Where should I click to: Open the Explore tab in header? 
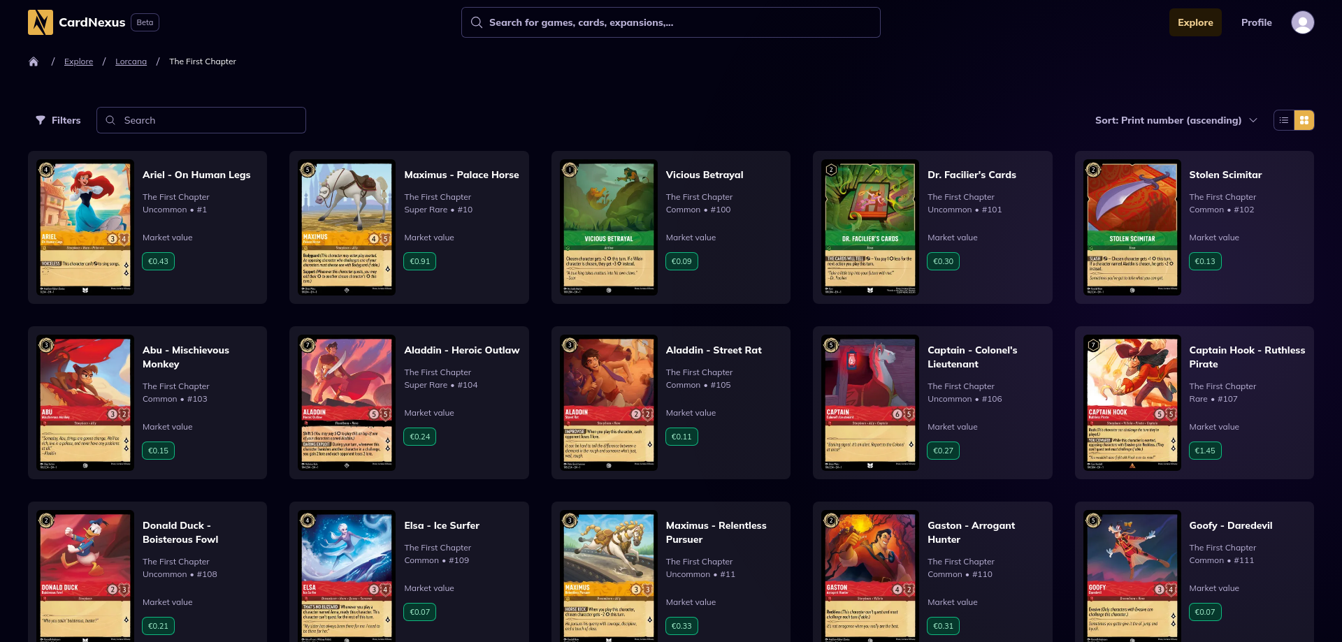pos(1195,22)
